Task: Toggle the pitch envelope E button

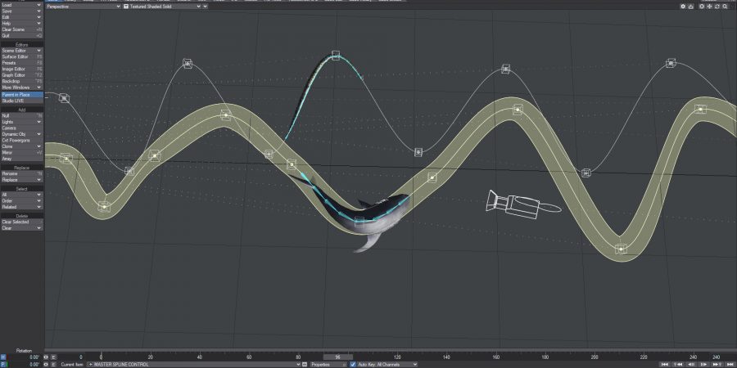Action: point(54,365)
